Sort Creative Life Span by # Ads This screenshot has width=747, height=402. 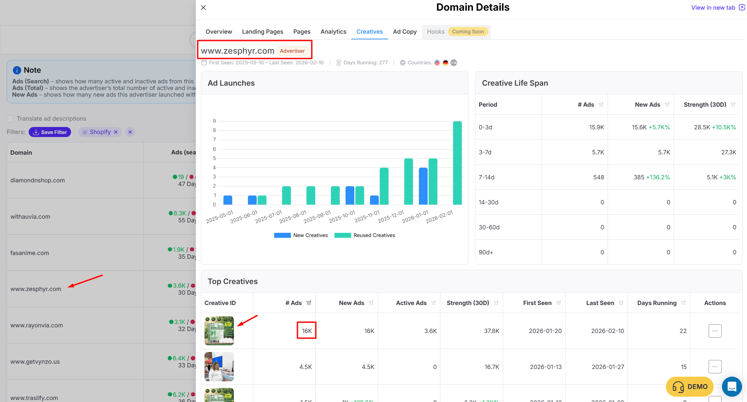point(601,104)
